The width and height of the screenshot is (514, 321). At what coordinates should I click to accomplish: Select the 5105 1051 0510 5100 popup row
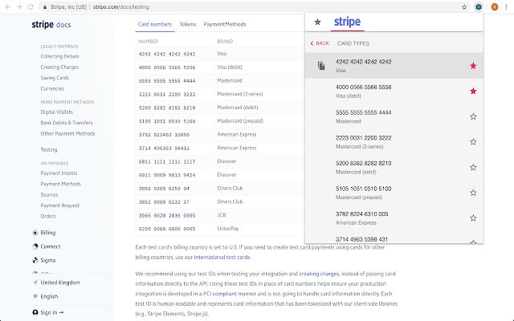pyautogui.click(x=394, y=193)
